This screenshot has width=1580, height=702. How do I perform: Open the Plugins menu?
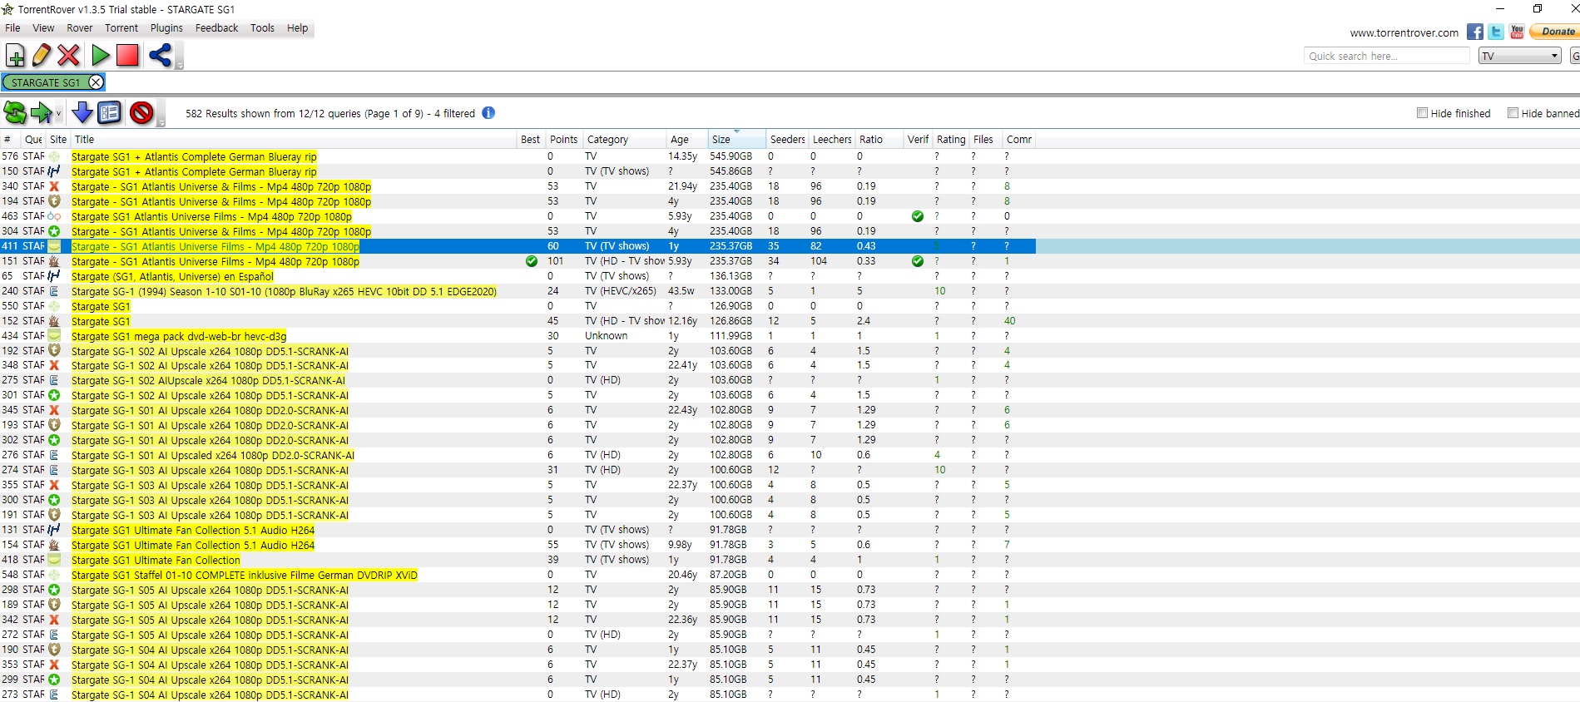coord(166,27)
